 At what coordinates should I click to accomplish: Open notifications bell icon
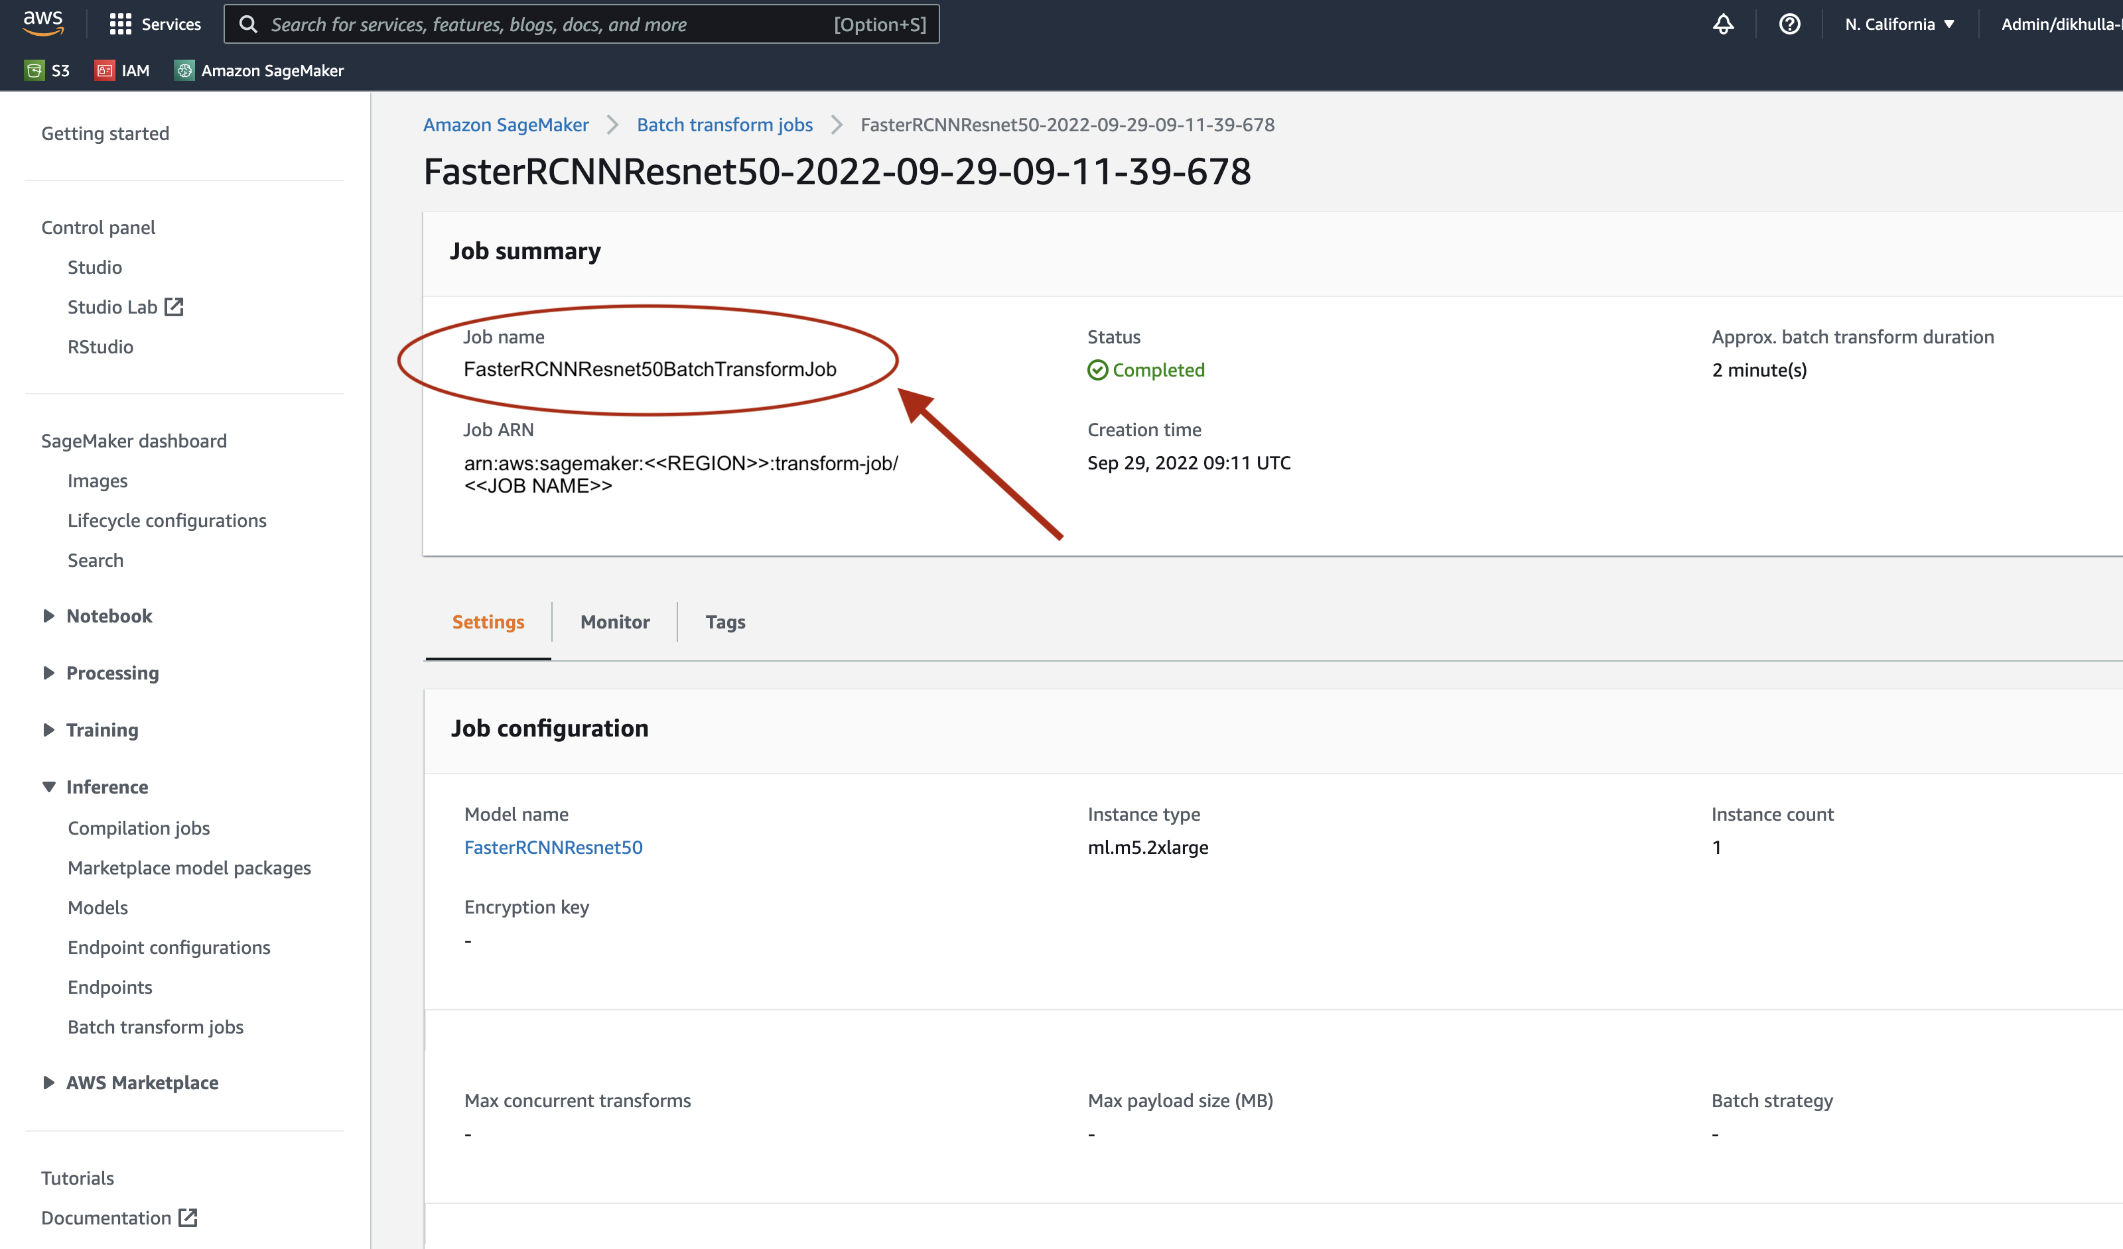tap(1723, 25)
